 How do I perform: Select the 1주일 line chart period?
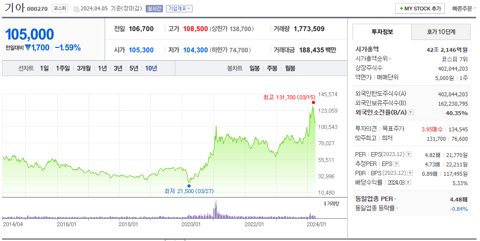(63, 68)
